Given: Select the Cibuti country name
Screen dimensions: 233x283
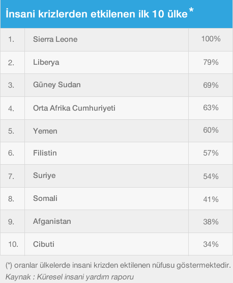Looking at the screenshot, I should 44,244.
